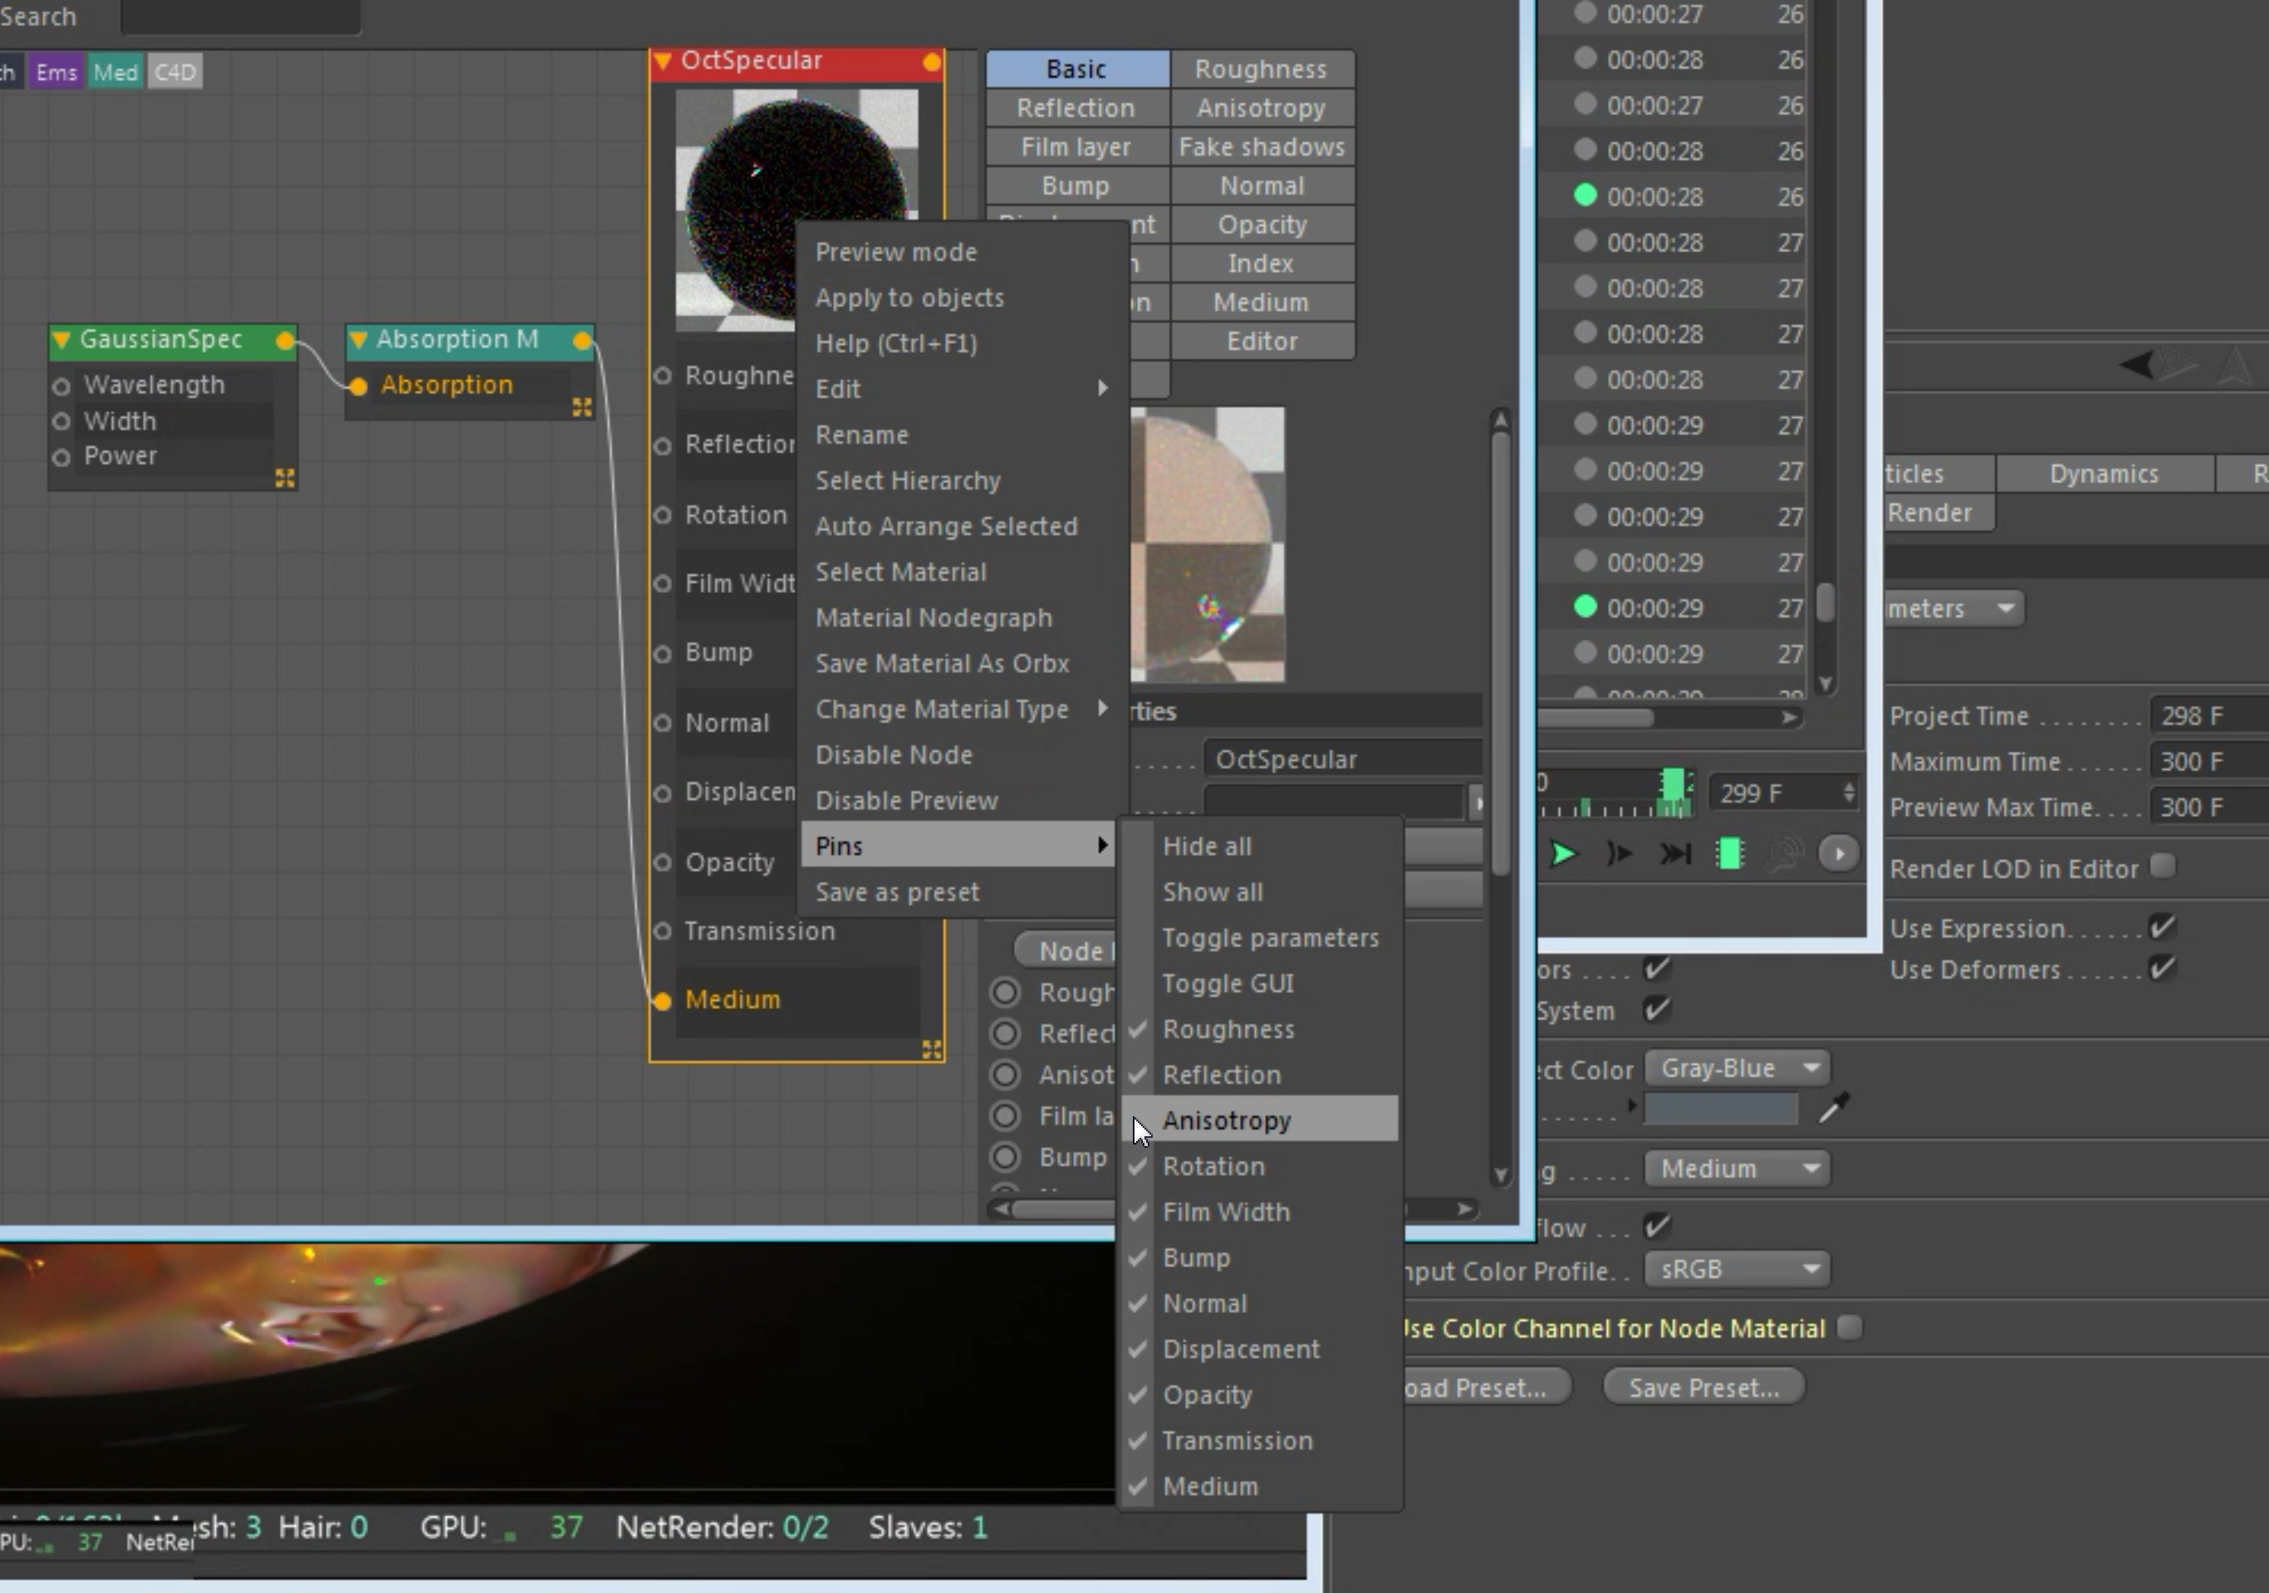Click the connected Medium pin on OctSpecular node
Viewport: 2269px width, 1593px height.
click(x=663, y=1001)
